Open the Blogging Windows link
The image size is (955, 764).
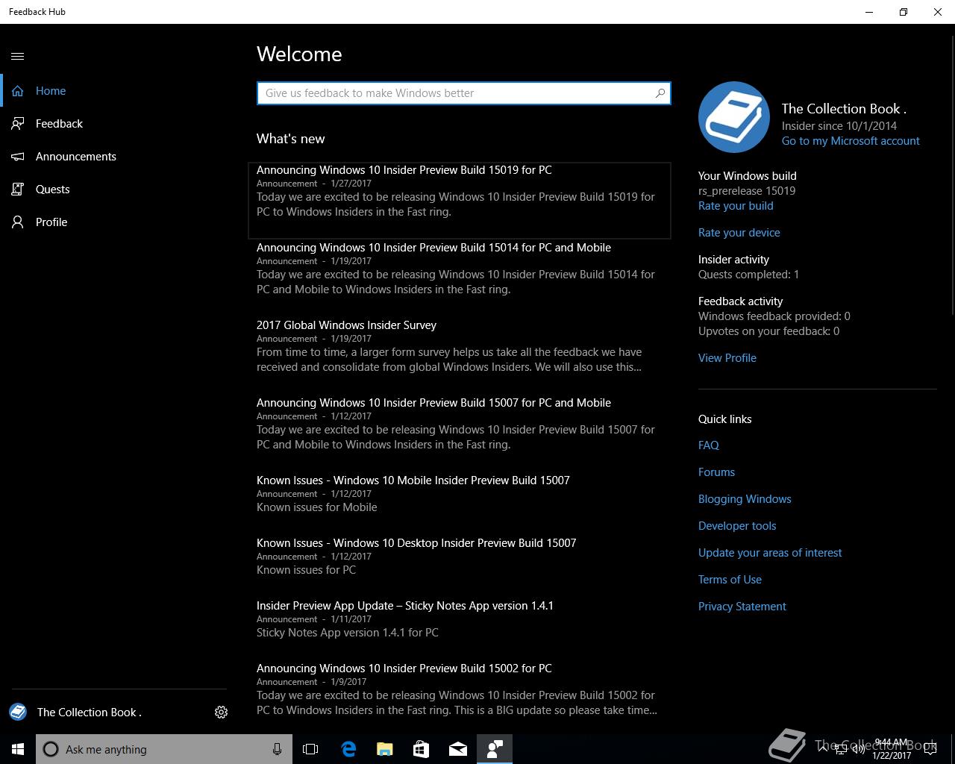pyautogui.click(x=745, y=499)
